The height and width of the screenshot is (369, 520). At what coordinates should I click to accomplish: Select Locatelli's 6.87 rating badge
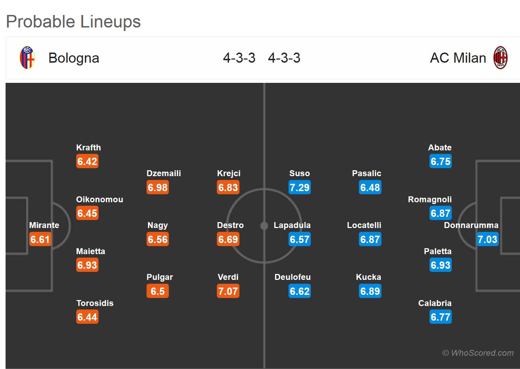(x=370, y=240)
